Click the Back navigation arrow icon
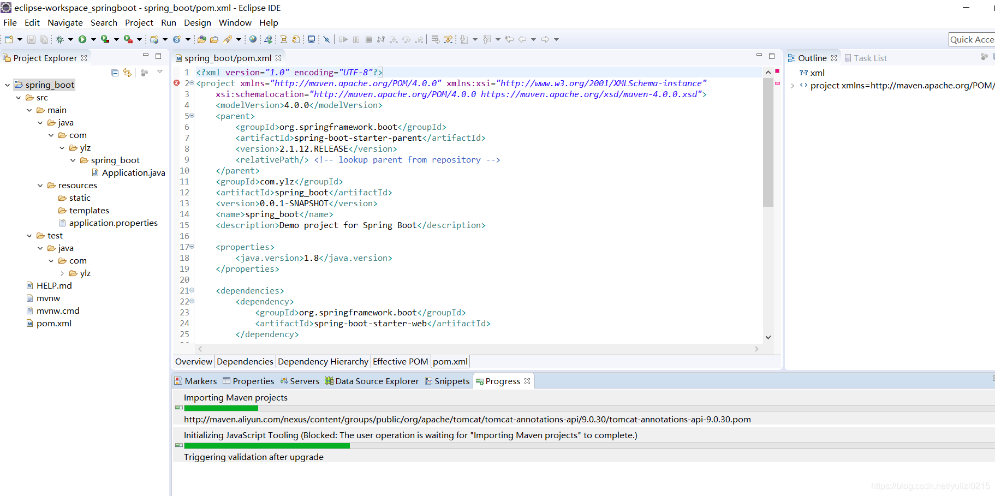 [x=522, y=39]
